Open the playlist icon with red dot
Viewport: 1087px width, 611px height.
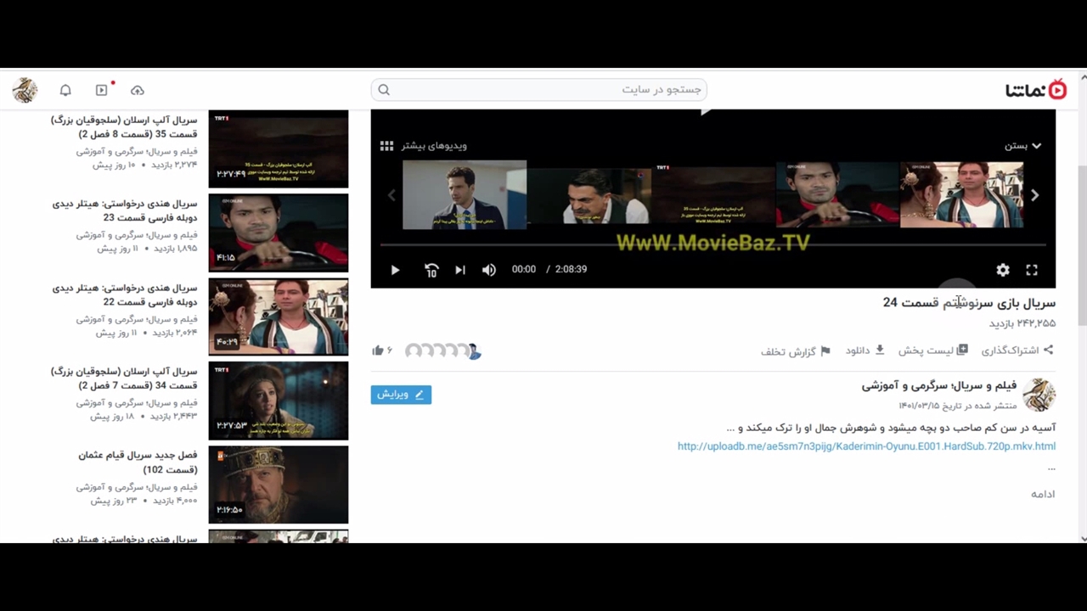(102, 90)
